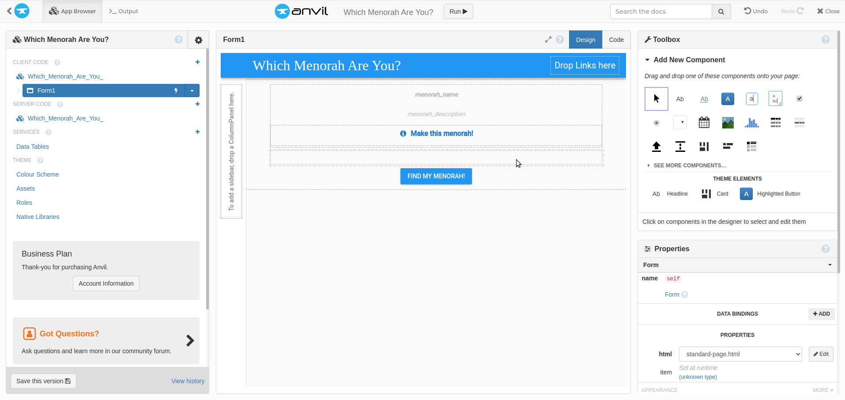Select the CheckBox component in Toolbox
The height and width of the screenshot is (400, 845).
click(799, 99)
